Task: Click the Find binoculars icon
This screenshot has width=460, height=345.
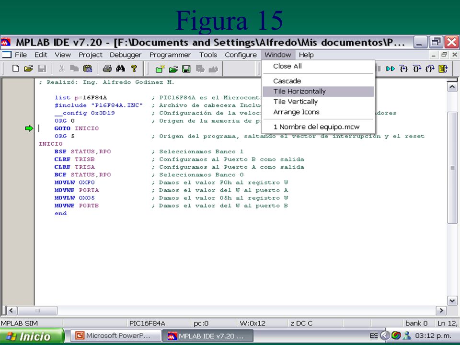Action: (x=120, y=69)
